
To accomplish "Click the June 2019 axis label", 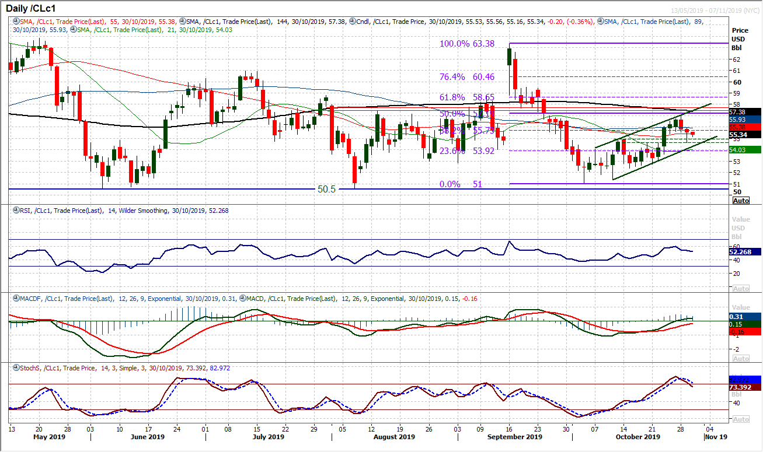I will [x=148, y=436].
